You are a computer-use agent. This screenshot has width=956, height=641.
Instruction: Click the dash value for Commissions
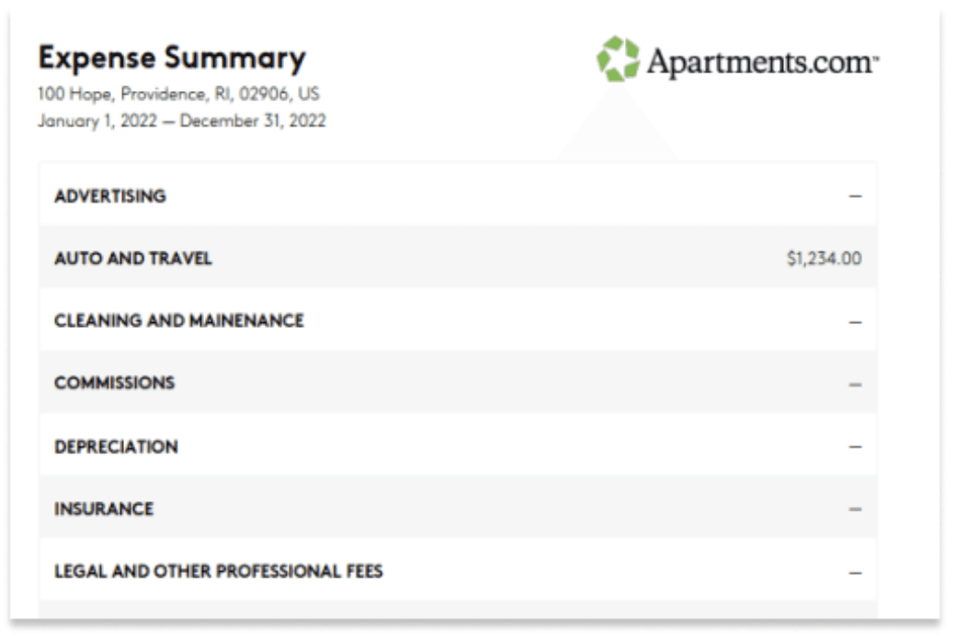(855, 385)
